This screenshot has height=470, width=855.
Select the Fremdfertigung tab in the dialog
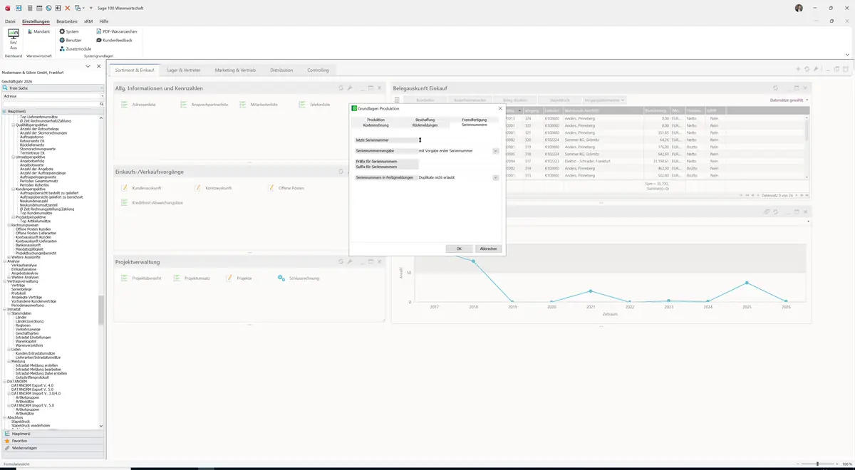475,120
